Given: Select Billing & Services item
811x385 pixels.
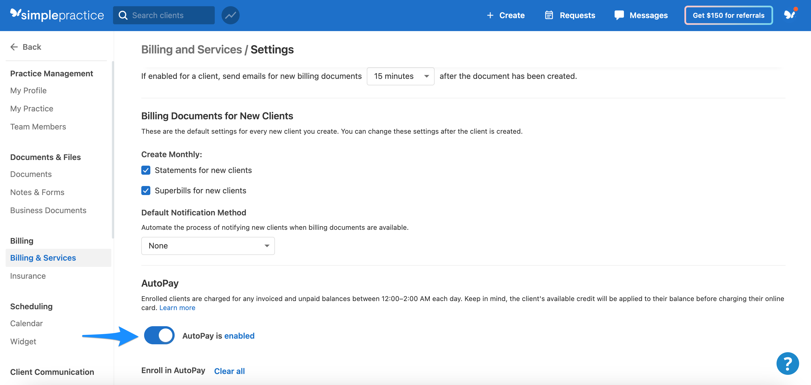Looking at the screenshot, I should 58,258.
